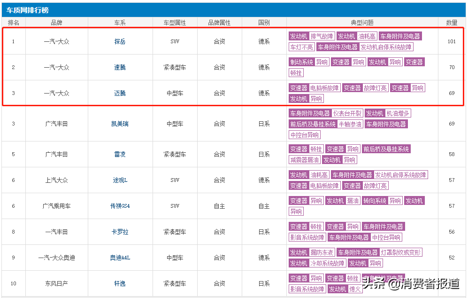Select the 制动系统 issue tag

tap(301, 62)
